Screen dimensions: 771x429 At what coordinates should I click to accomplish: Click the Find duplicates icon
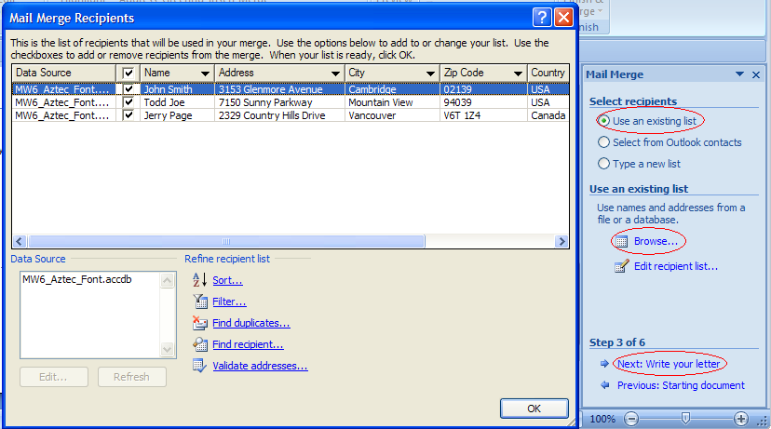[x=198, y=323]
